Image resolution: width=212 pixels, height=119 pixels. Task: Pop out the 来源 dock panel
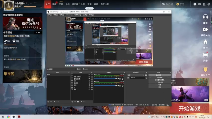[91, 72]
